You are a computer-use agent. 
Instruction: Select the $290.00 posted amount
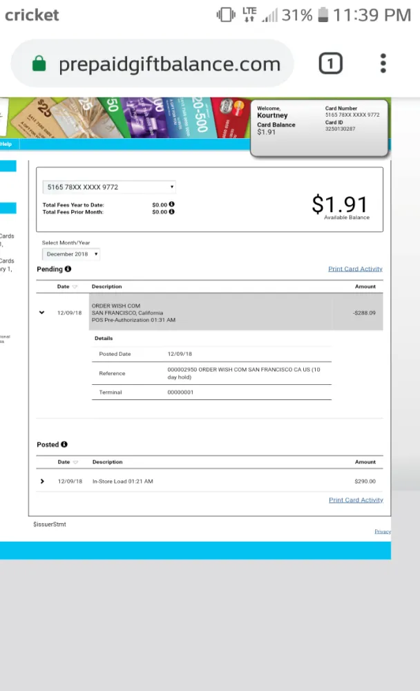point(365,481)
